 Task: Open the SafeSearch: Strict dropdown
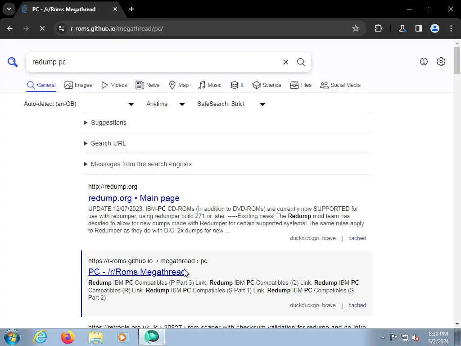tap(231, 104)
